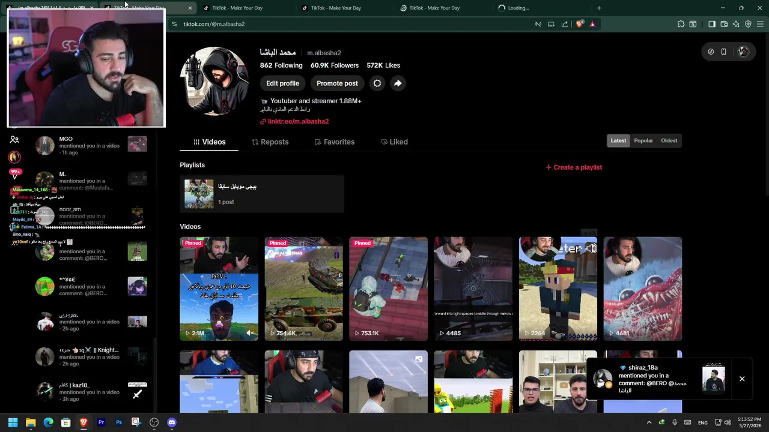Open the pinned video with 754.6K views

[303, 289]
